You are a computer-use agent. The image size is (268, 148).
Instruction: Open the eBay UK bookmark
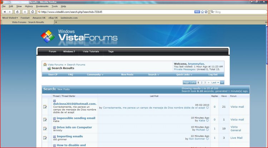click(53, 18)
